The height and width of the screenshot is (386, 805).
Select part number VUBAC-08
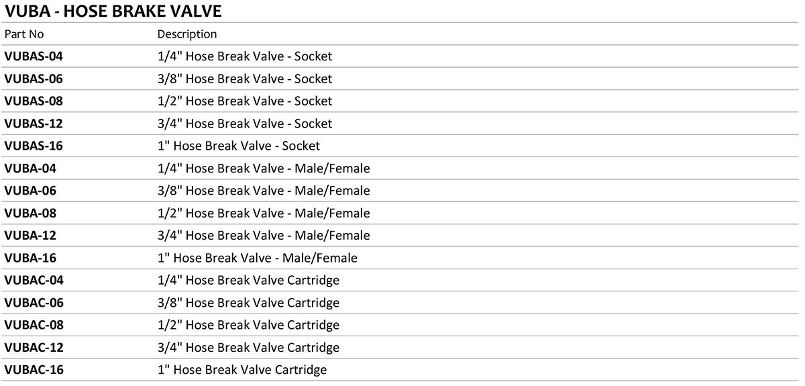click(x=34, y=325)
